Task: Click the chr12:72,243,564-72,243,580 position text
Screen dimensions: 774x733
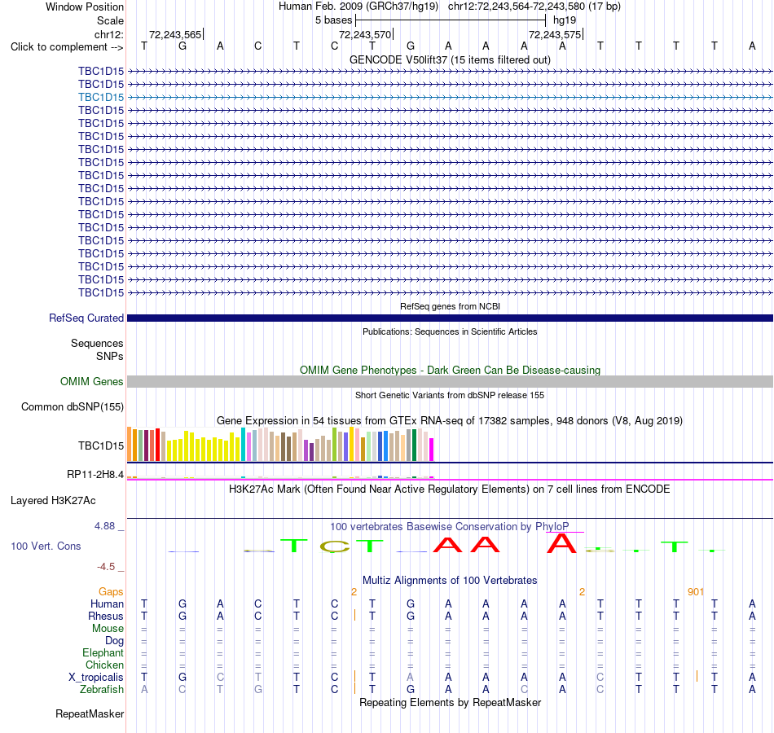Action: [517, 7]
